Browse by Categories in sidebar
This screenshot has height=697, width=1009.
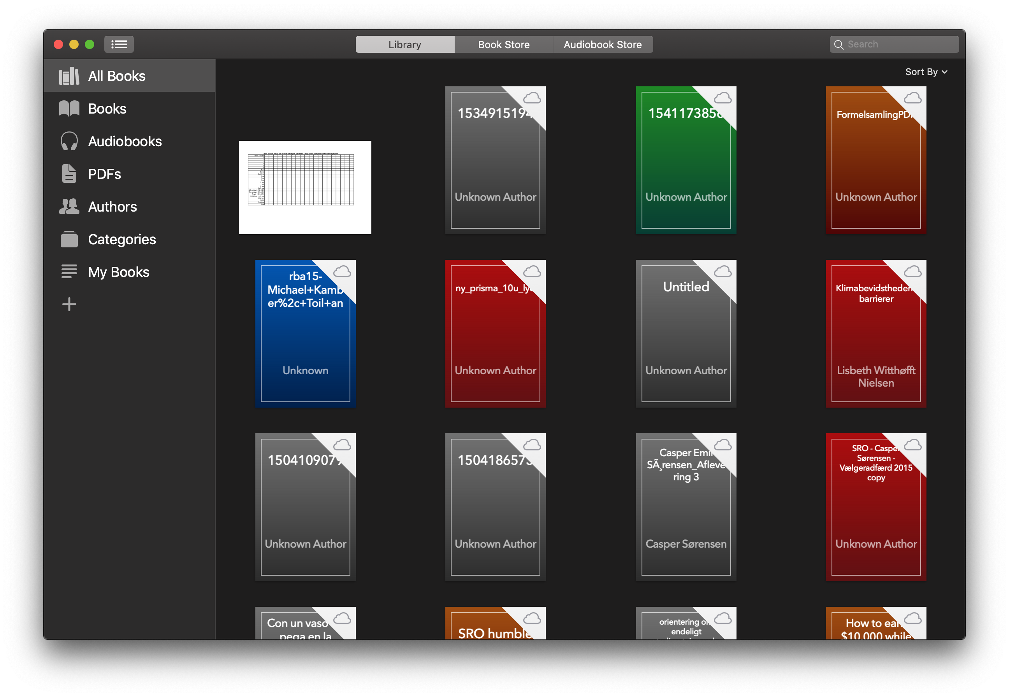[129, 239]
